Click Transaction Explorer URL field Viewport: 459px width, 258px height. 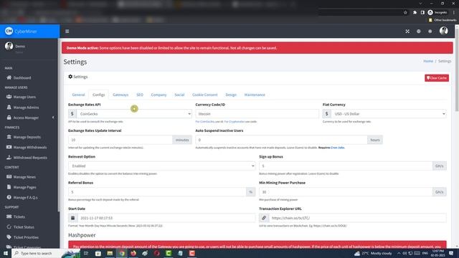point(357,218)
